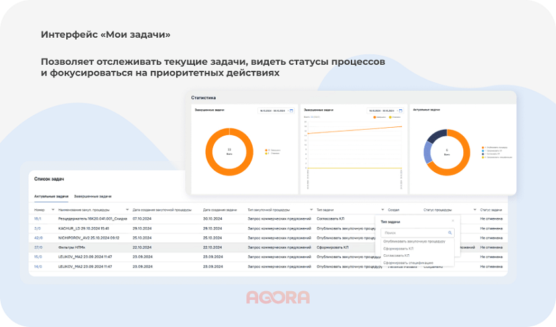Image resolution: width=556 pixels, height=327 pixels.
Task: Click filter icon on the «Тип задачи» column
Action: click(382, 209)
